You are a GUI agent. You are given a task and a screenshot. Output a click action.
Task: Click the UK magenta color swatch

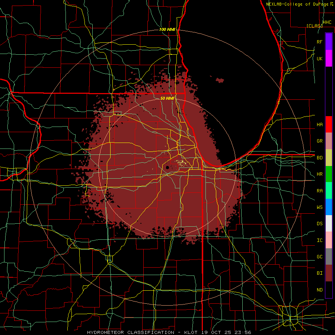click(329, 58)
